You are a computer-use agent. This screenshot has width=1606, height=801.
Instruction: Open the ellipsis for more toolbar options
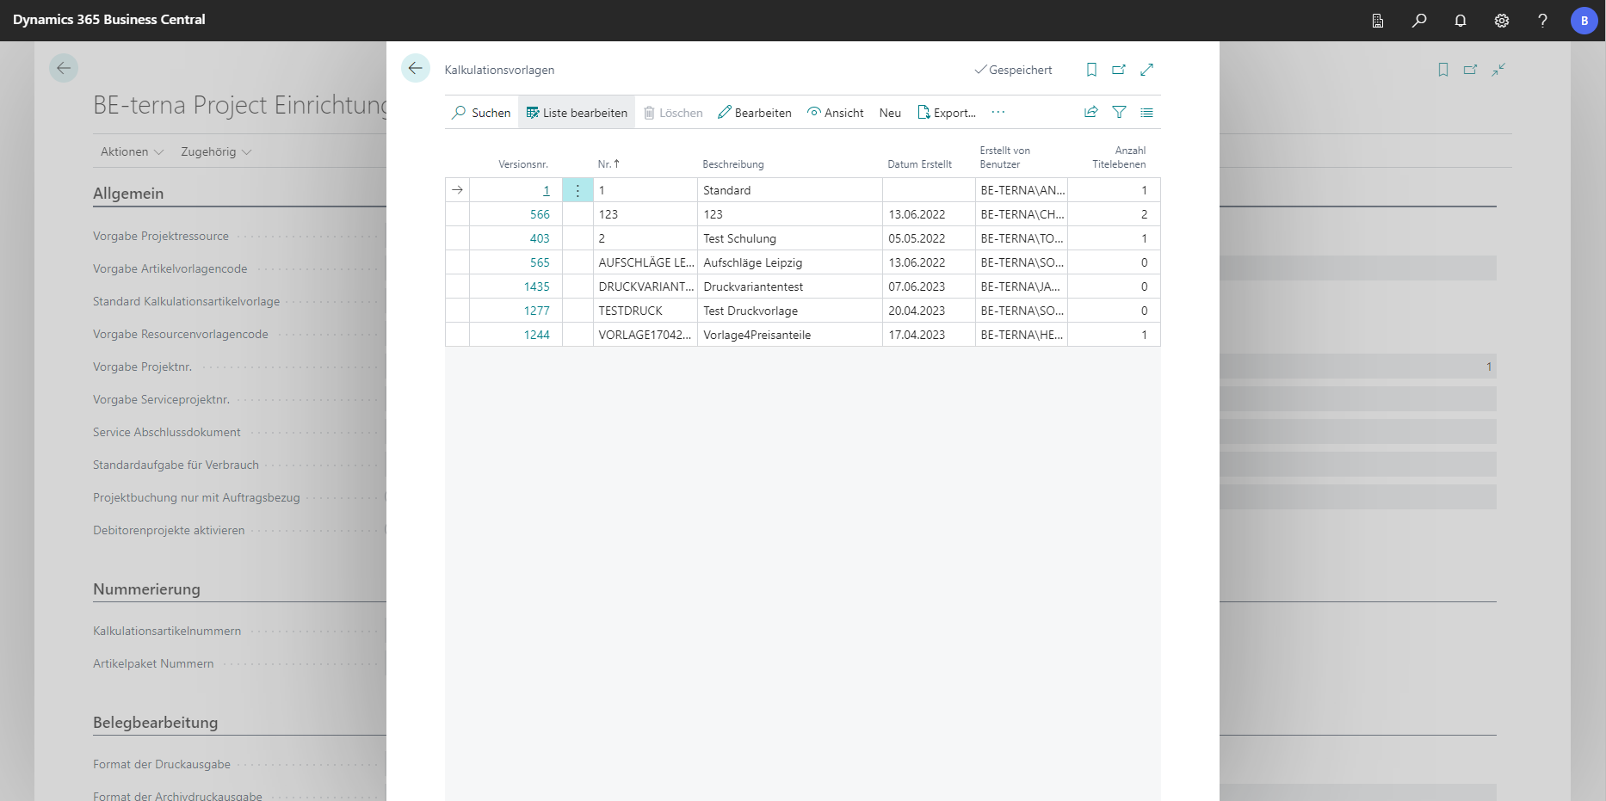[998, 113]
